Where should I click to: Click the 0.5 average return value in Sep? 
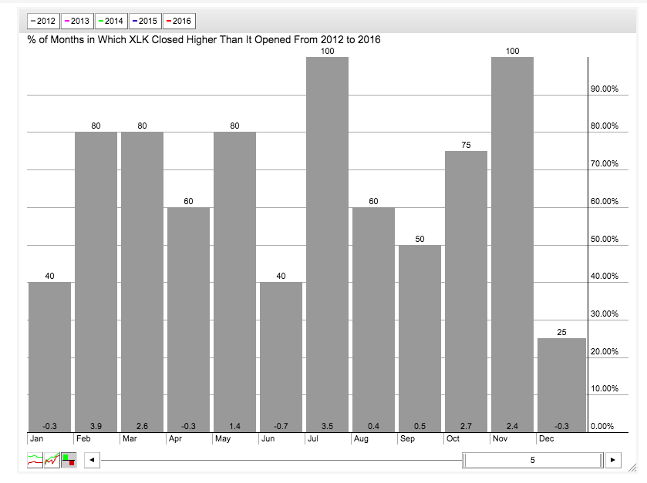tap(420, 426)
